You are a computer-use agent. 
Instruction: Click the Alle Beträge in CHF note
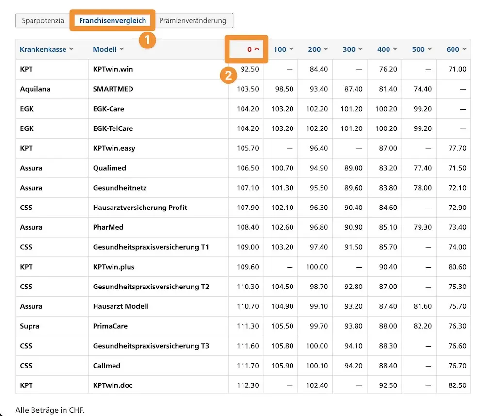(x=50, y=410)
